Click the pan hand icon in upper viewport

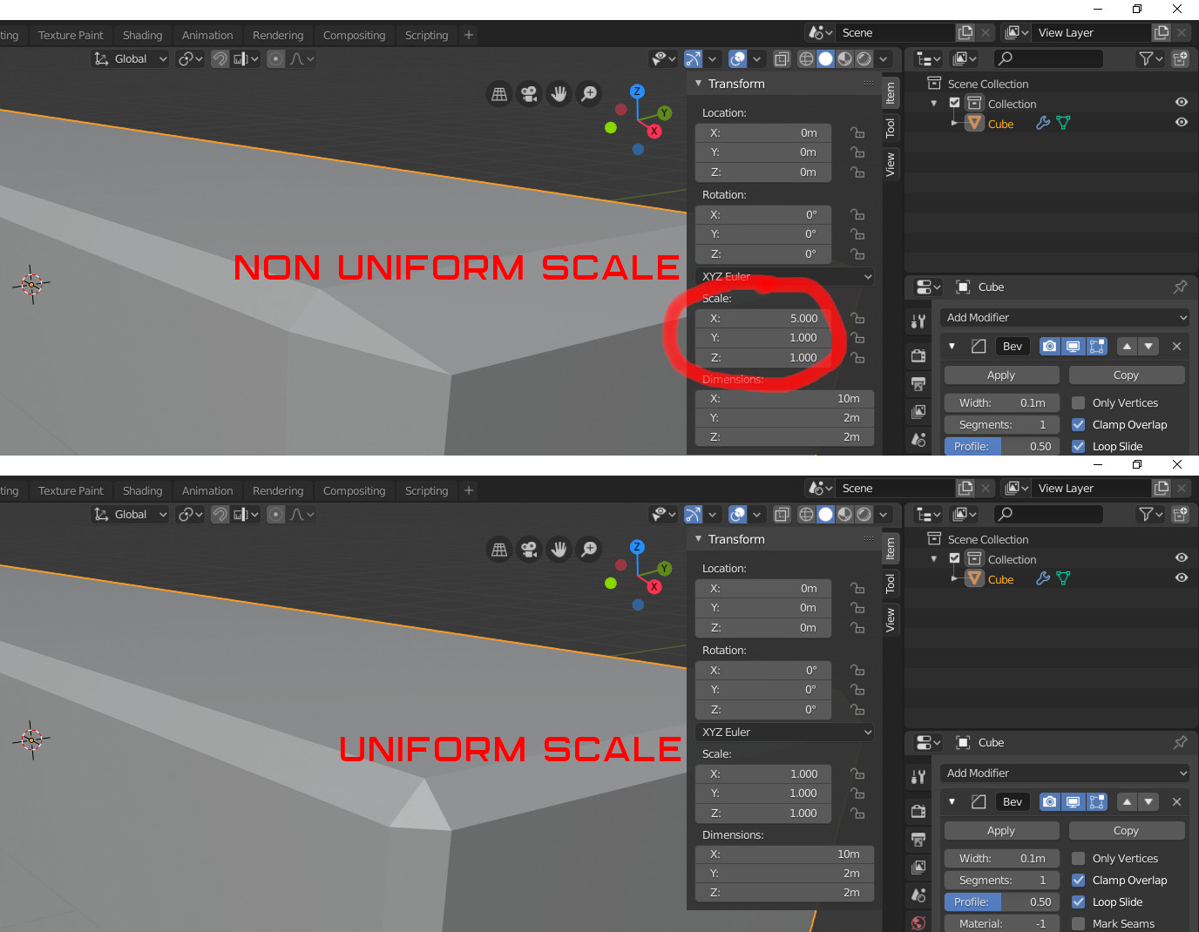click(x=559, y=93)
